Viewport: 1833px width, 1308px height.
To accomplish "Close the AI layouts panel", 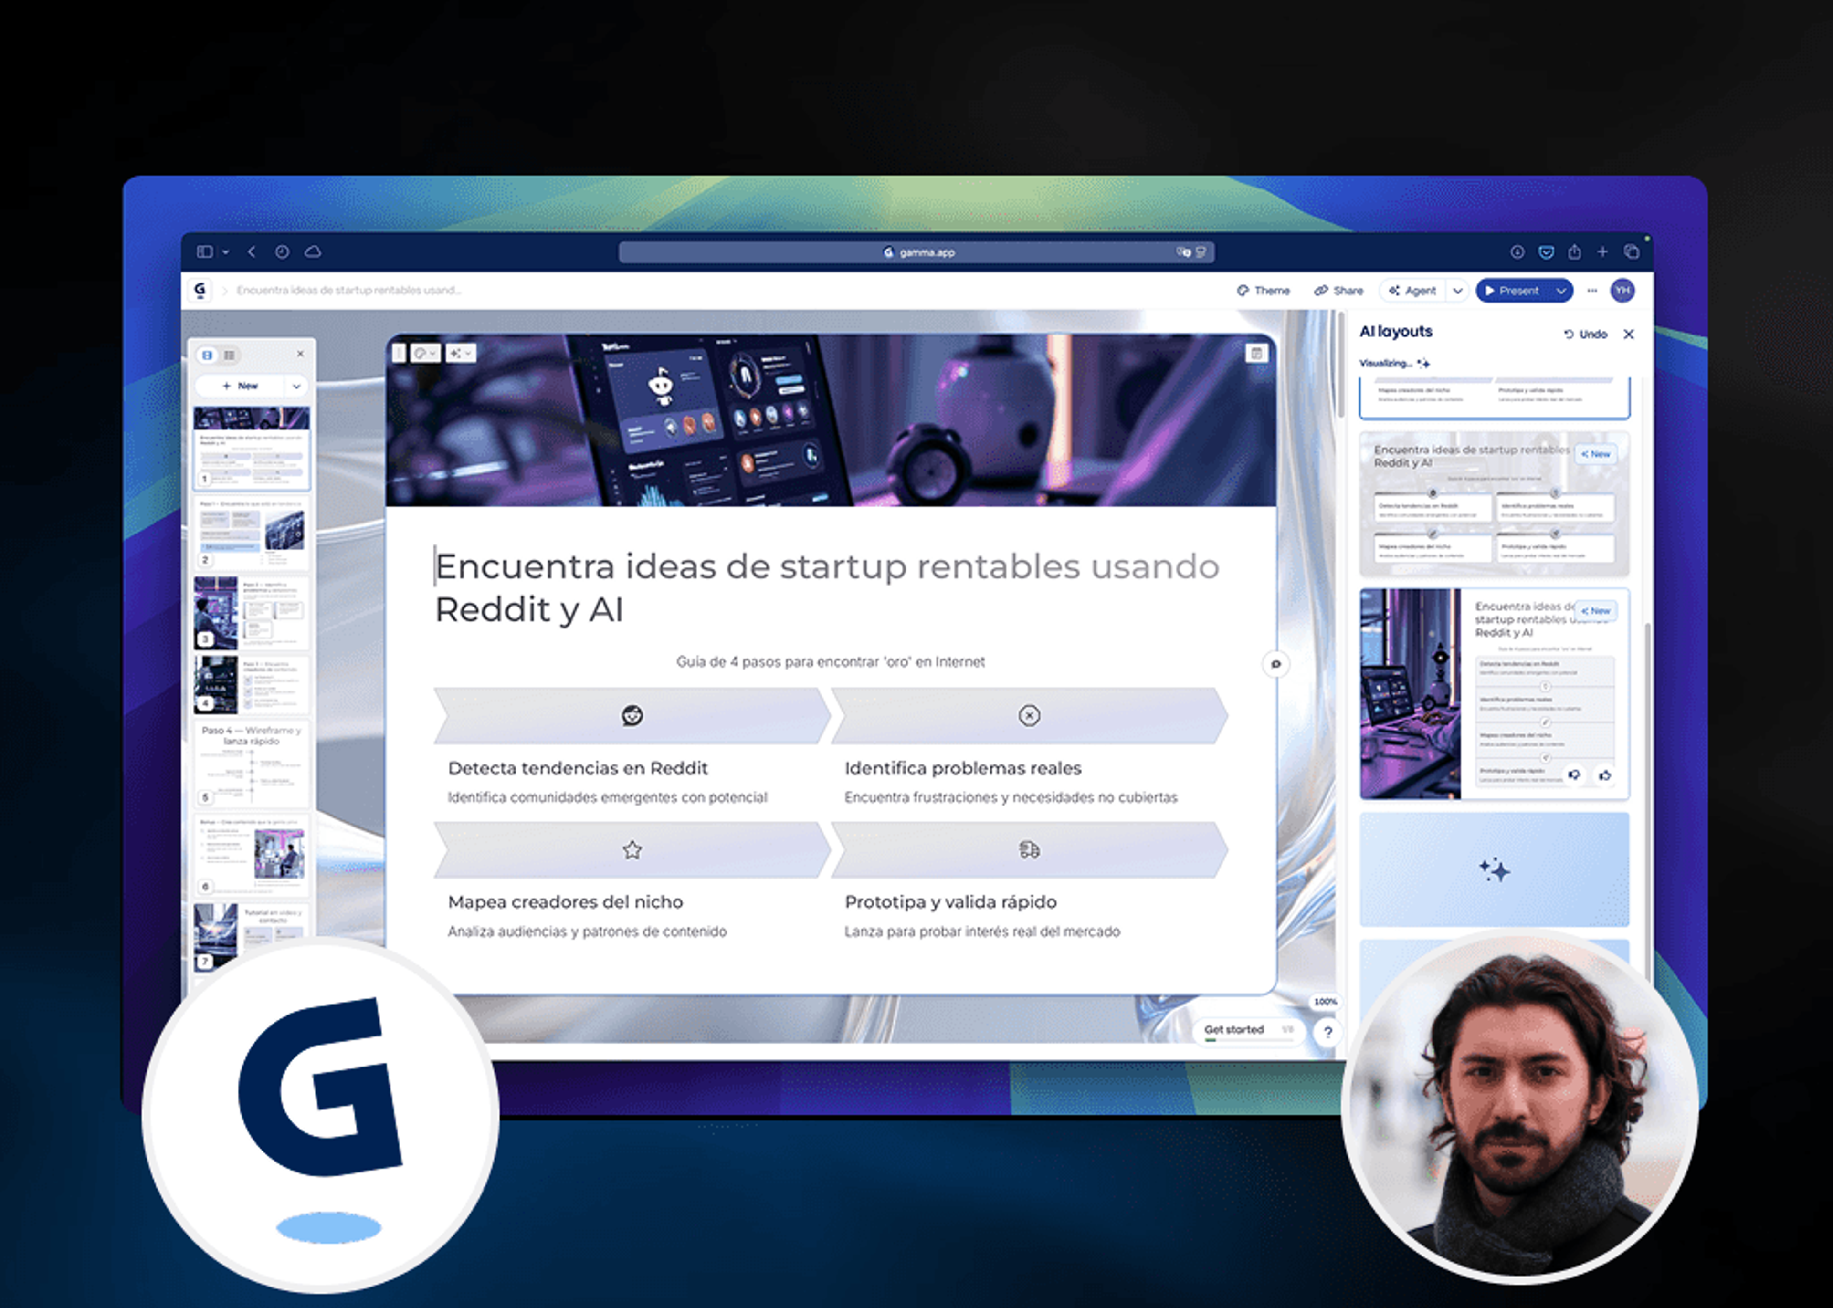I will tap(1628, 334).
